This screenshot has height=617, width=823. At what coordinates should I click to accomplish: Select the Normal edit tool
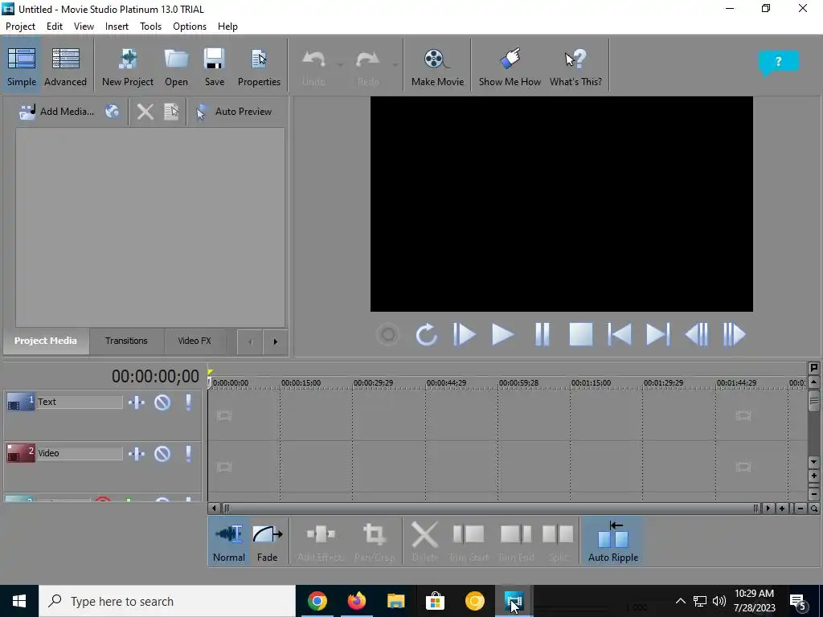[x=229, y=541]
